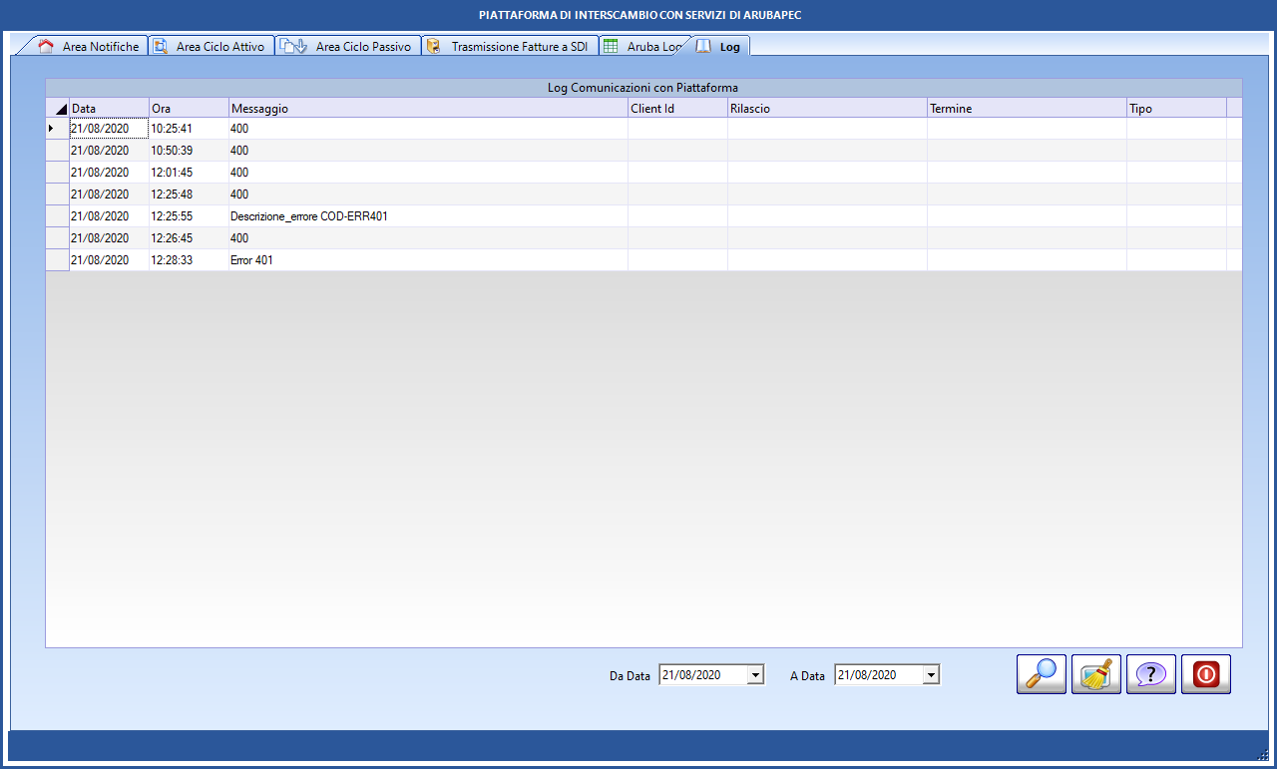Sort by the Tipo column header
Screen dimensions: 1277x769
(1176, 108)
